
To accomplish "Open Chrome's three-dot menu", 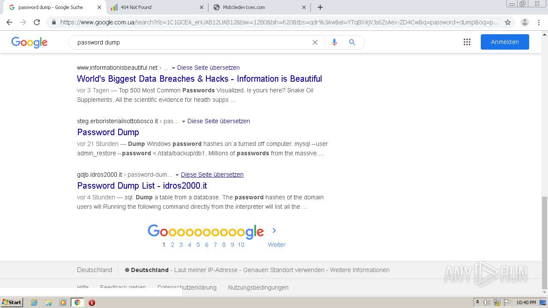I will pyautogui.click(x=539, y=22).
